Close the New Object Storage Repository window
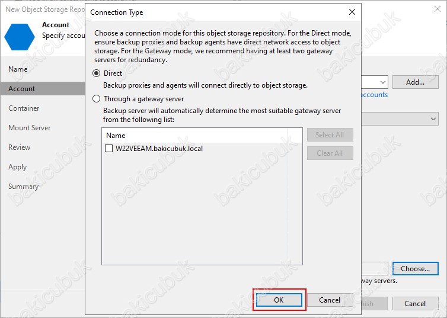447x318 pixels. click(x=438, y=9)
